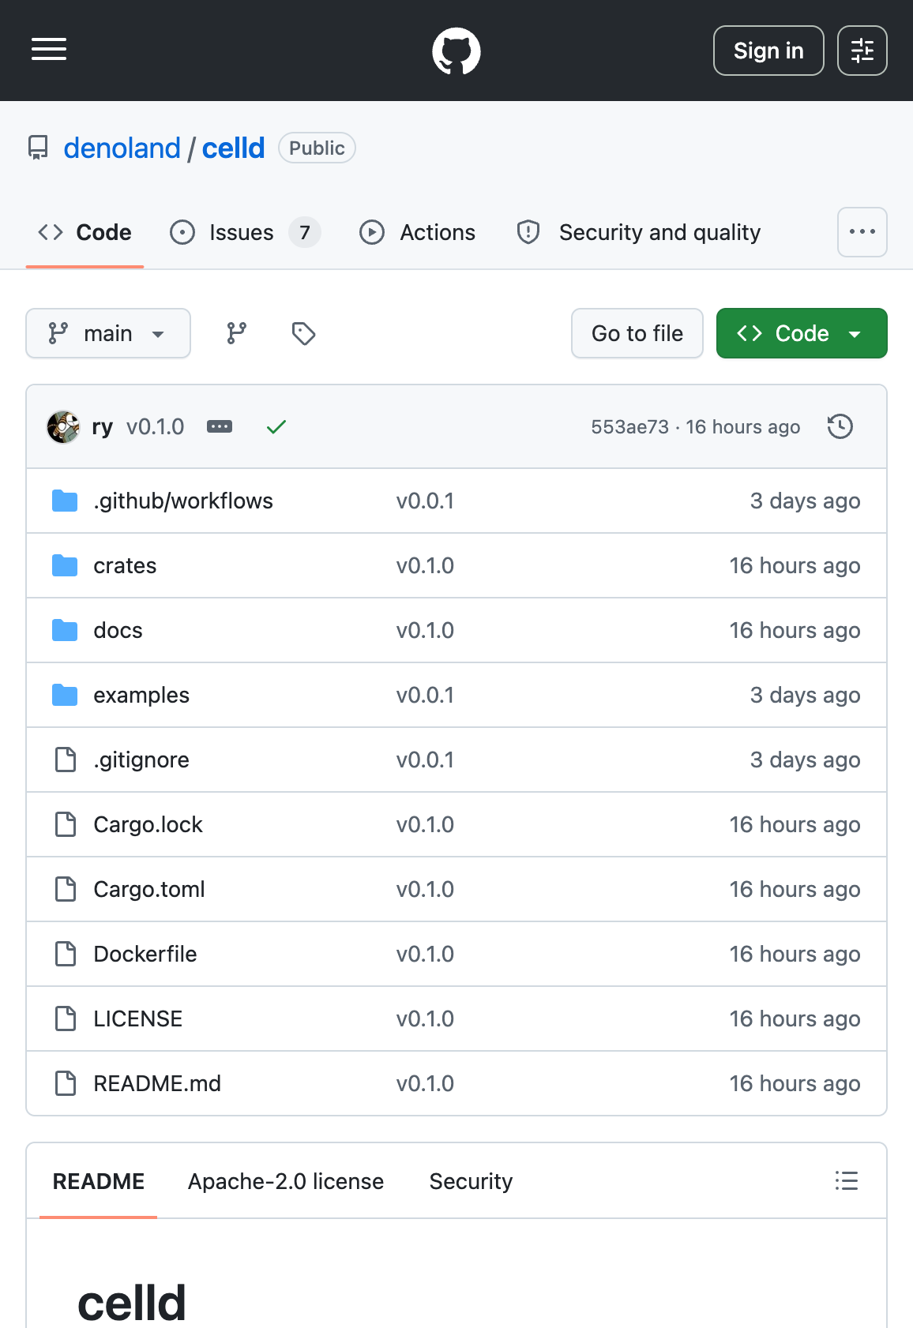Click the Issues count badge 7
913x1328 pixels.
tap(305, 232)
